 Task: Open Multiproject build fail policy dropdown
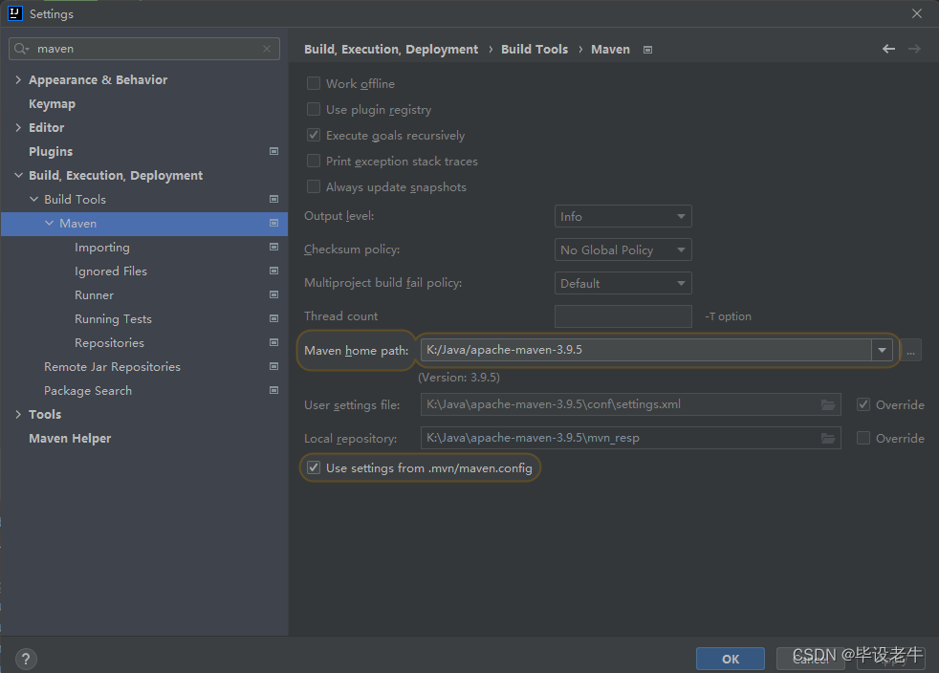pyautogui.click(x=622, y=283)
